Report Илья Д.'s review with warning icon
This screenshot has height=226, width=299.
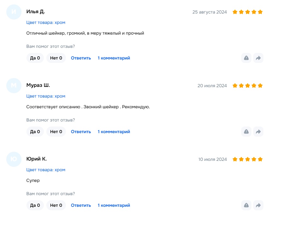[x=246, y=58]
